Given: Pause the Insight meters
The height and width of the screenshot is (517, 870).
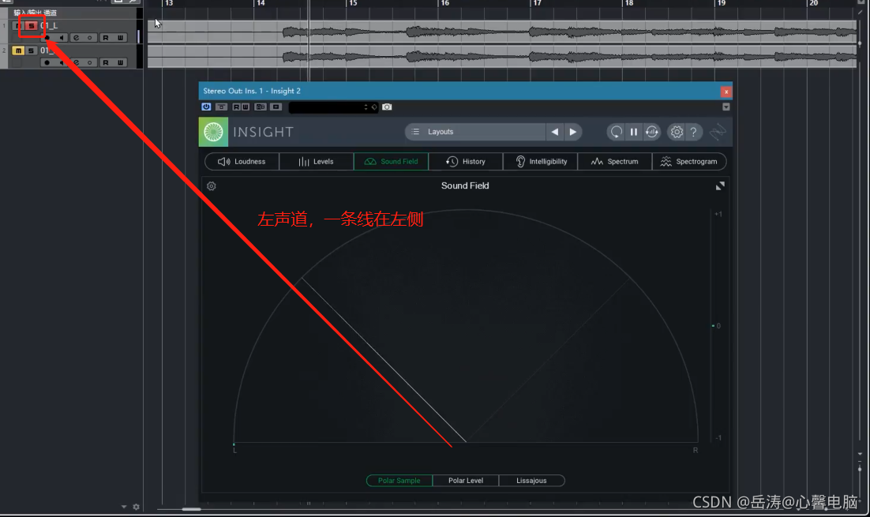Looking at the screenshot, I should [634, 132].
